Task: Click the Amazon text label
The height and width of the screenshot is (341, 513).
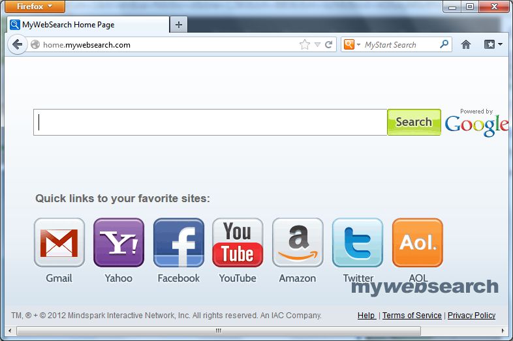Action: pos(298,278)
